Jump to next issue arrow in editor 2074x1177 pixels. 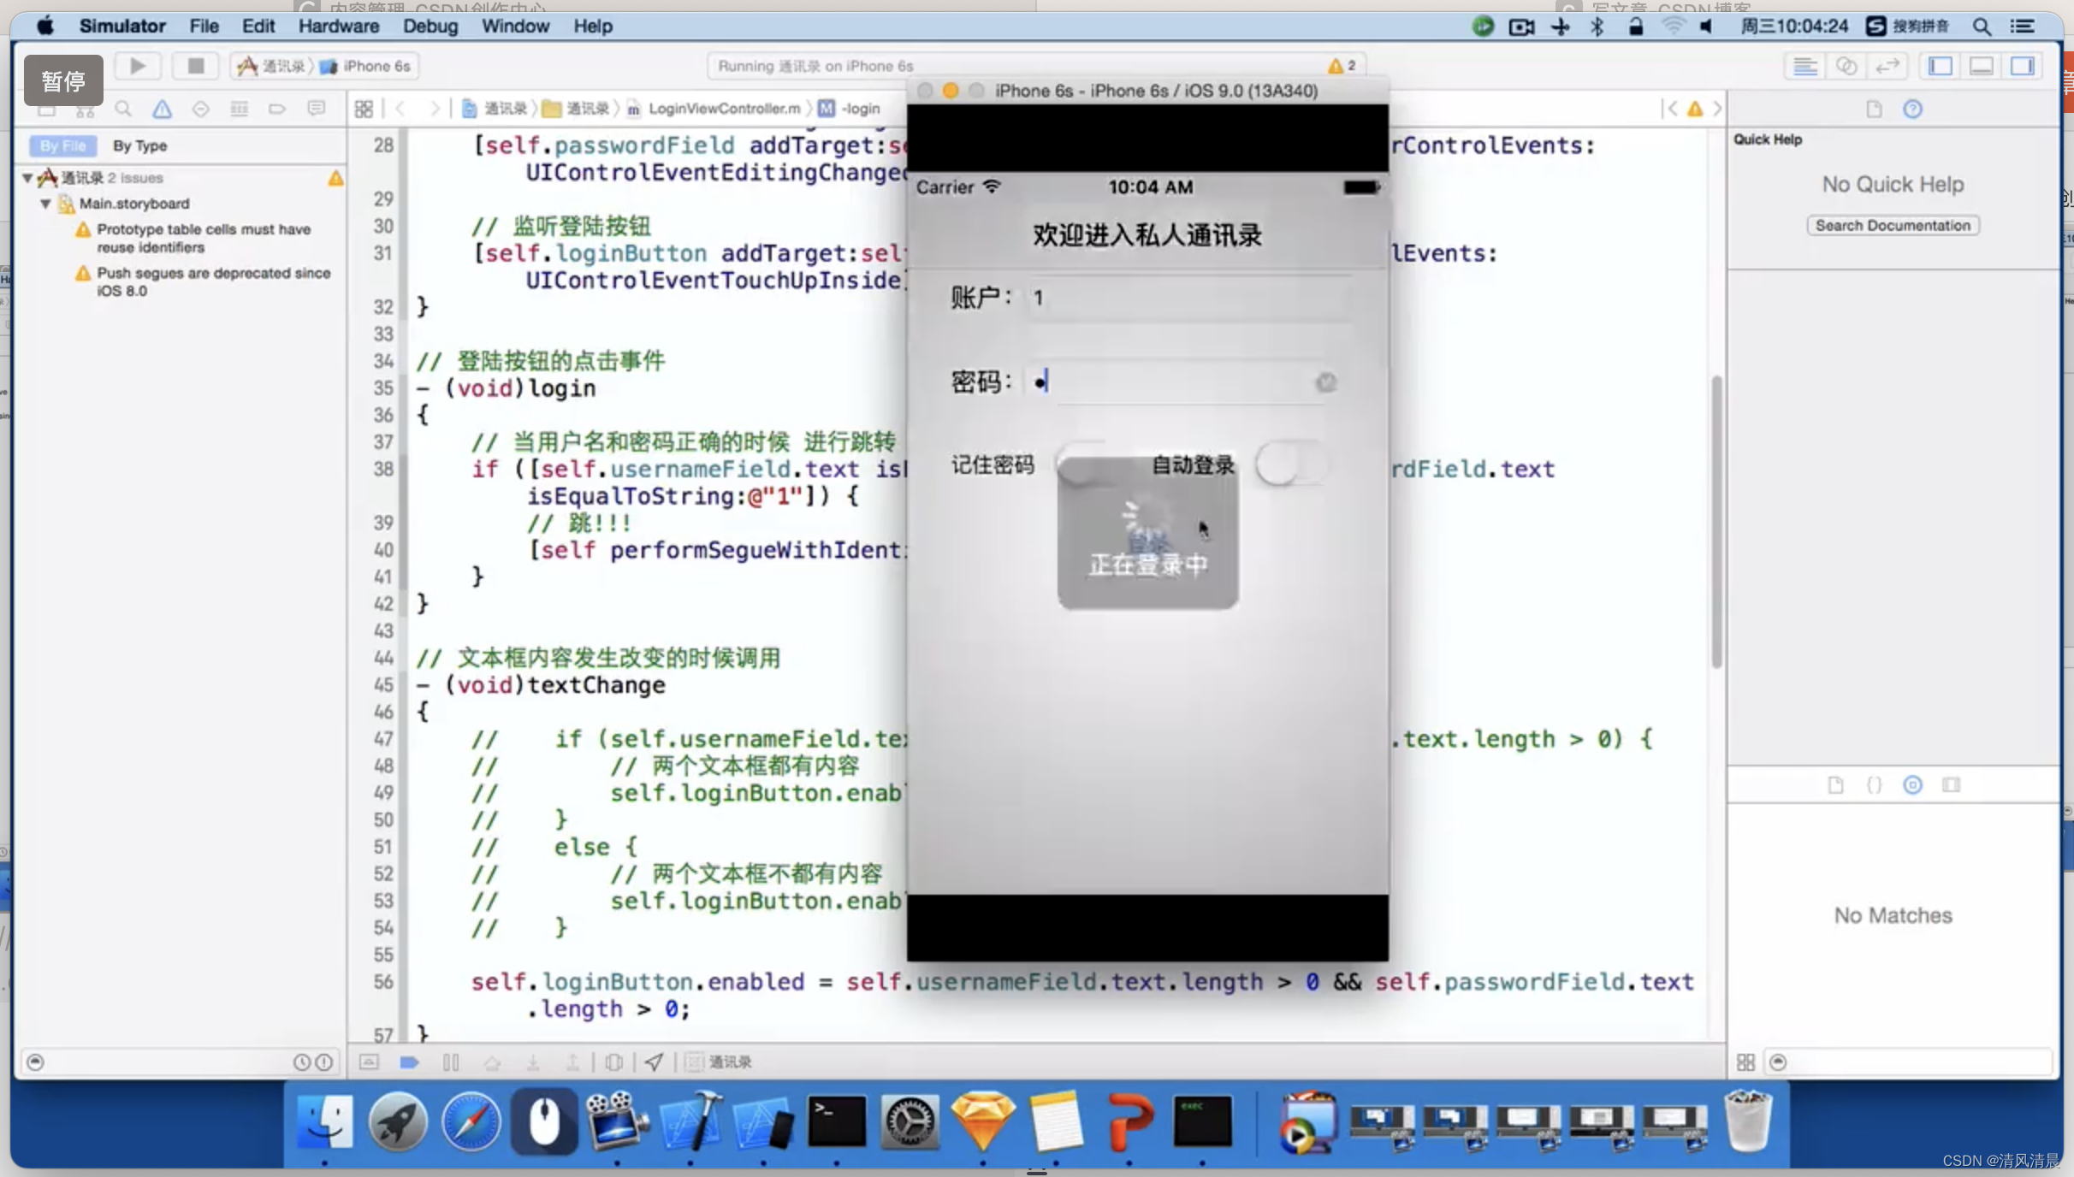point(1716,109)
